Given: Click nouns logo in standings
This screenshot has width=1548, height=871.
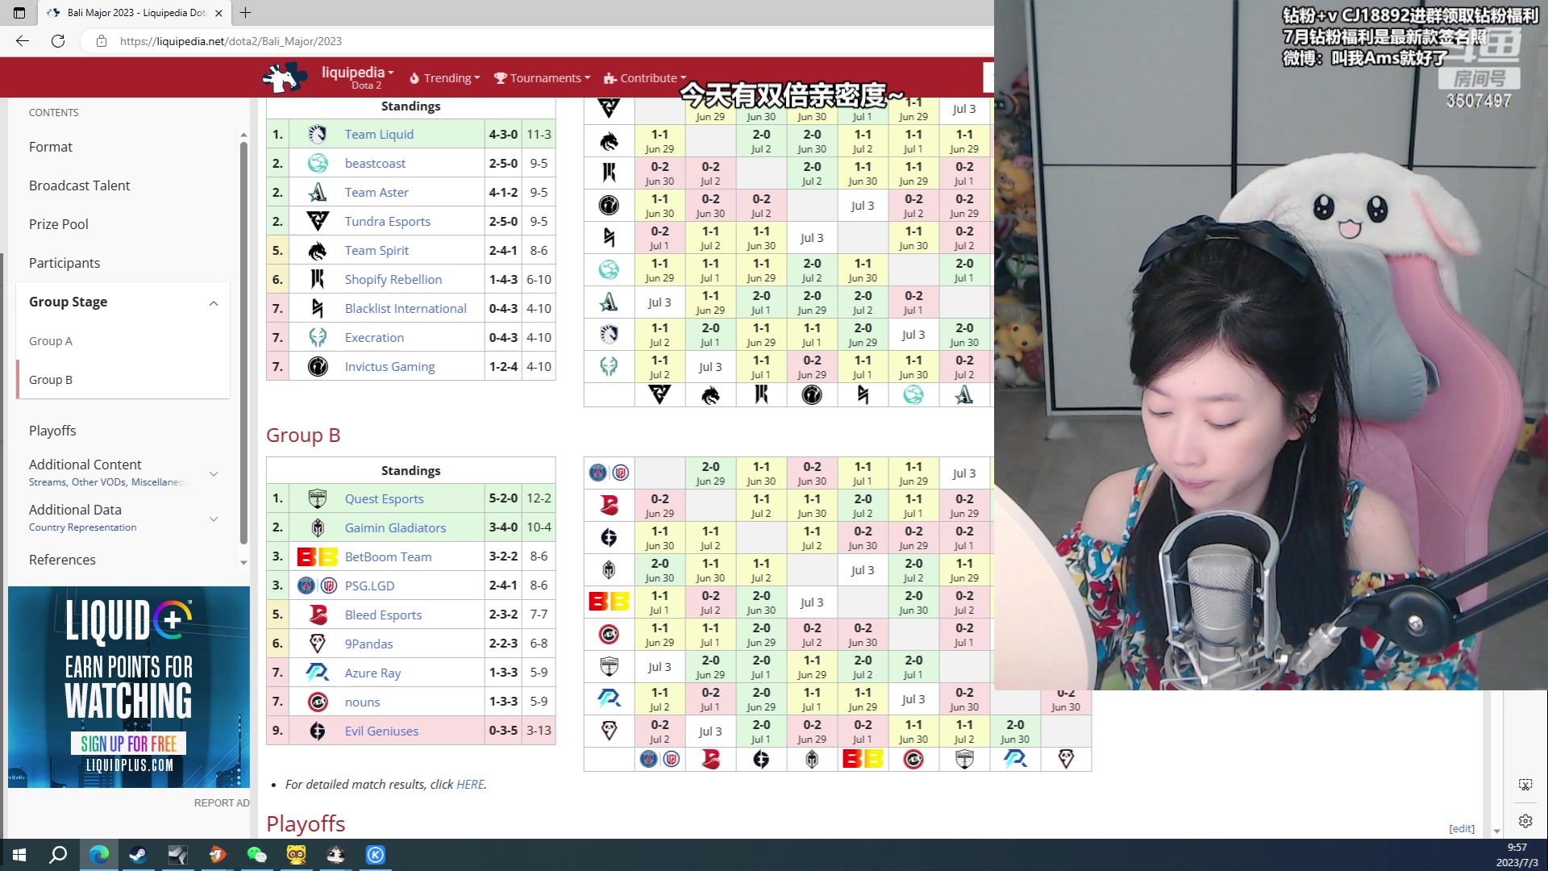Looking at the screenshot, I should [x=318, y=702].
